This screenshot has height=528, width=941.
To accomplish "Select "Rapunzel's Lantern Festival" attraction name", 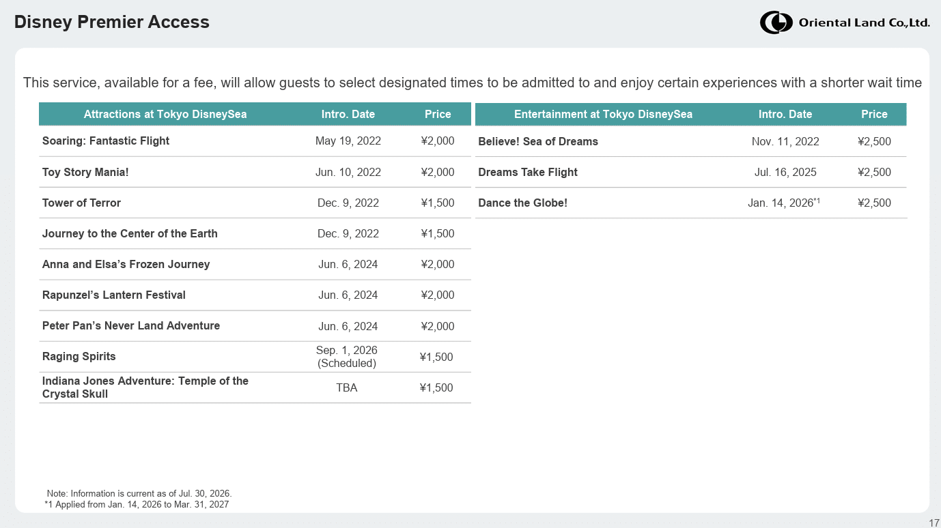I will (x=114, y=295).
